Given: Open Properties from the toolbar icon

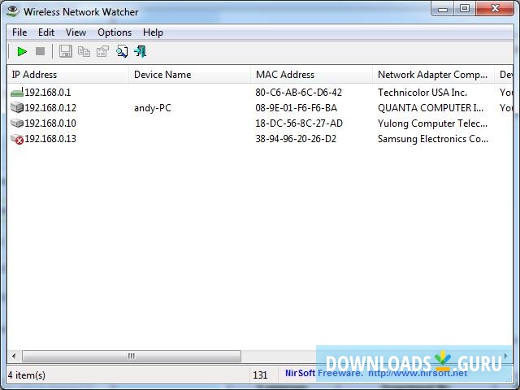Looking at the screenshot, I should (x=103, y=52).
